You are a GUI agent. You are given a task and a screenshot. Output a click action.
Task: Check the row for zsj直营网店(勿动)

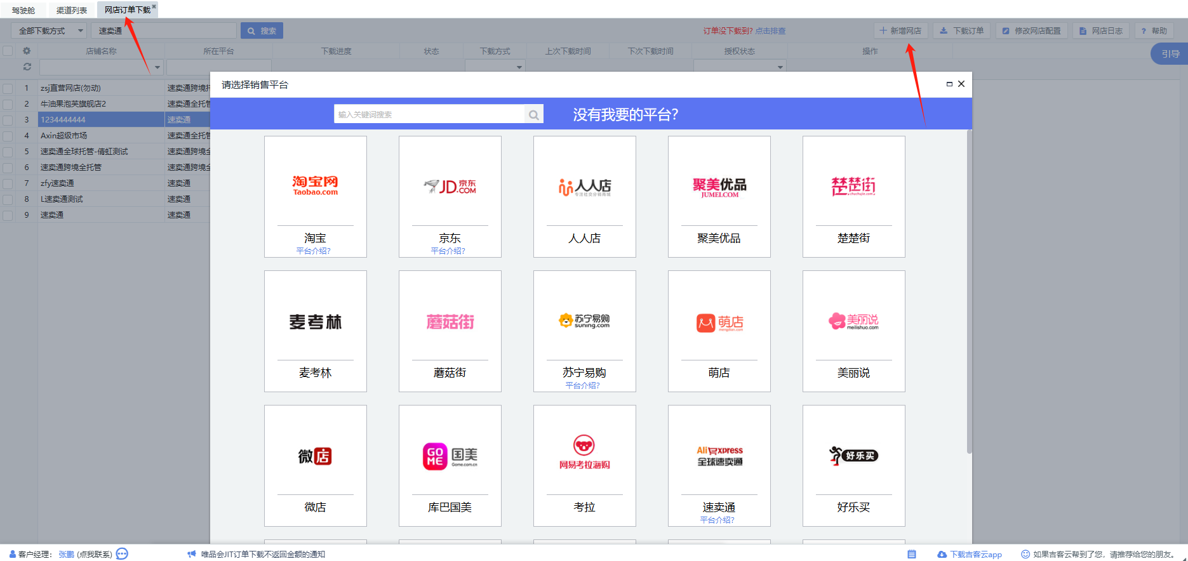click(x=8, y=88)
